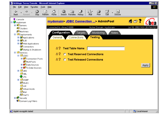Go to console home via house icon
The height and width of the screenshot is (117, 160).
pyautogui.click(x=130, y=21)
